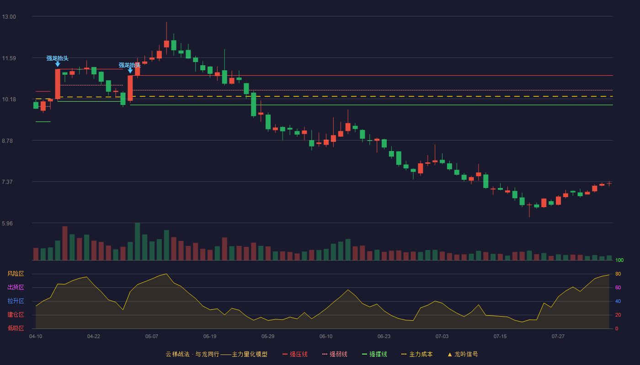Screen dimensions: 640x365
Task: Click the 05-29 date label
Action: (268, 336)
